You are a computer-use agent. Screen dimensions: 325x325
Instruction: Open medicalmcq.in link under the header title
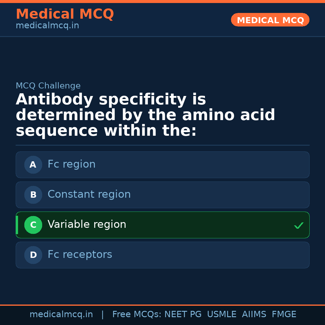(47, 26)
